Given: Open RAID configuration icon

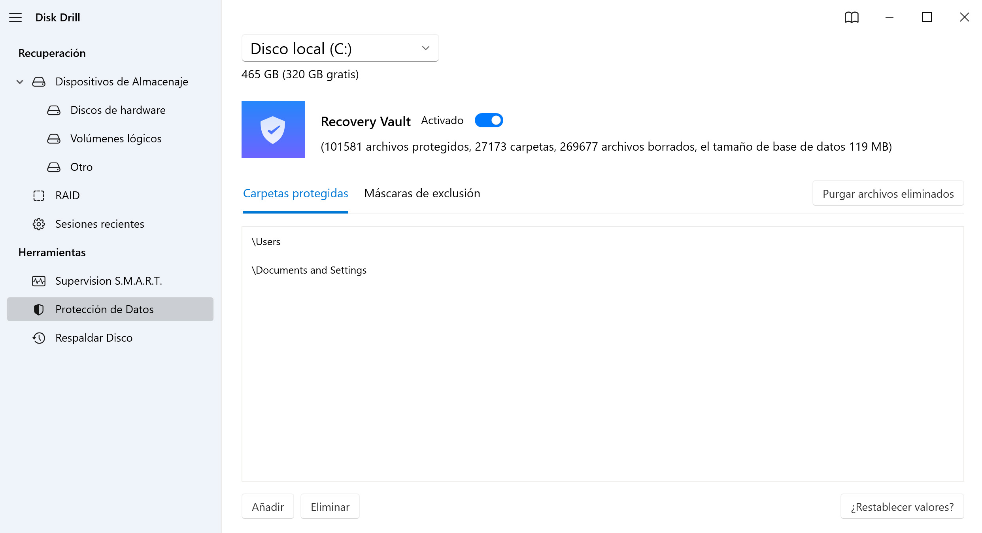Looking at the screenshot, I should 40,196.
